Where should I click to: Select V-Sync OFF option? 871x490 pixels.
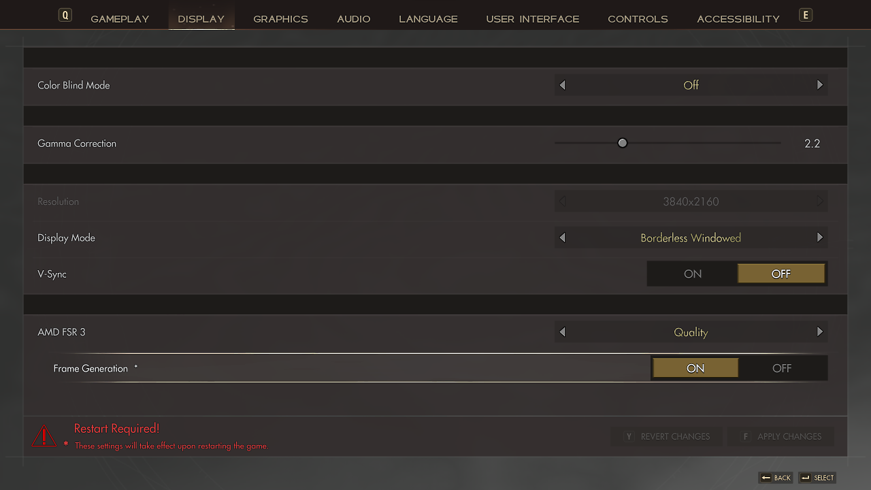coord(781,274)
